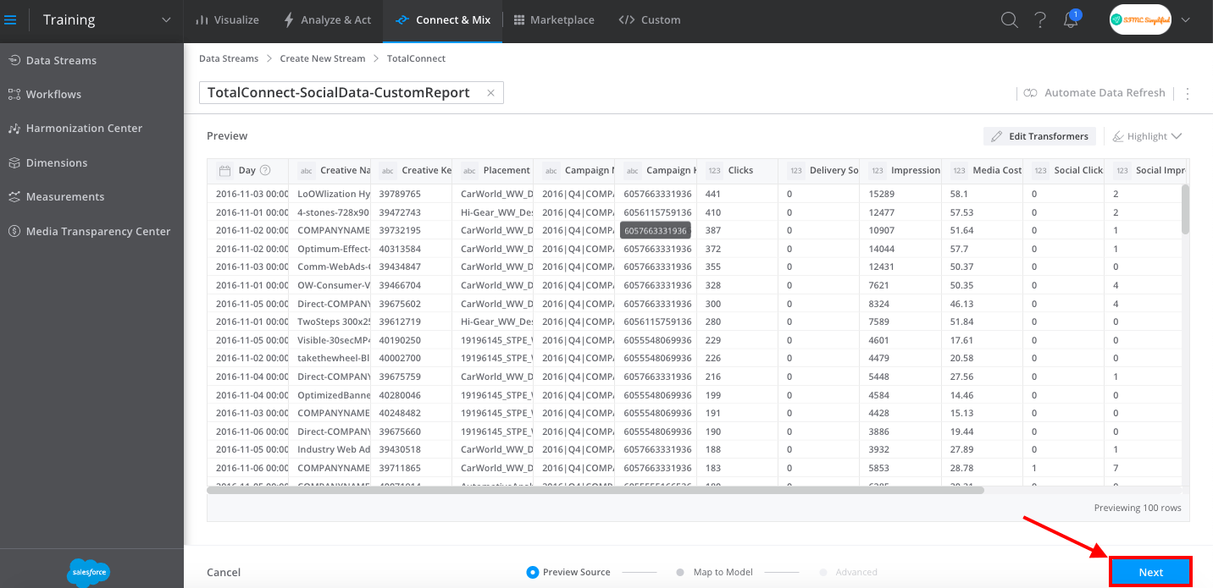Open the Custom tab

click(650, 19)
